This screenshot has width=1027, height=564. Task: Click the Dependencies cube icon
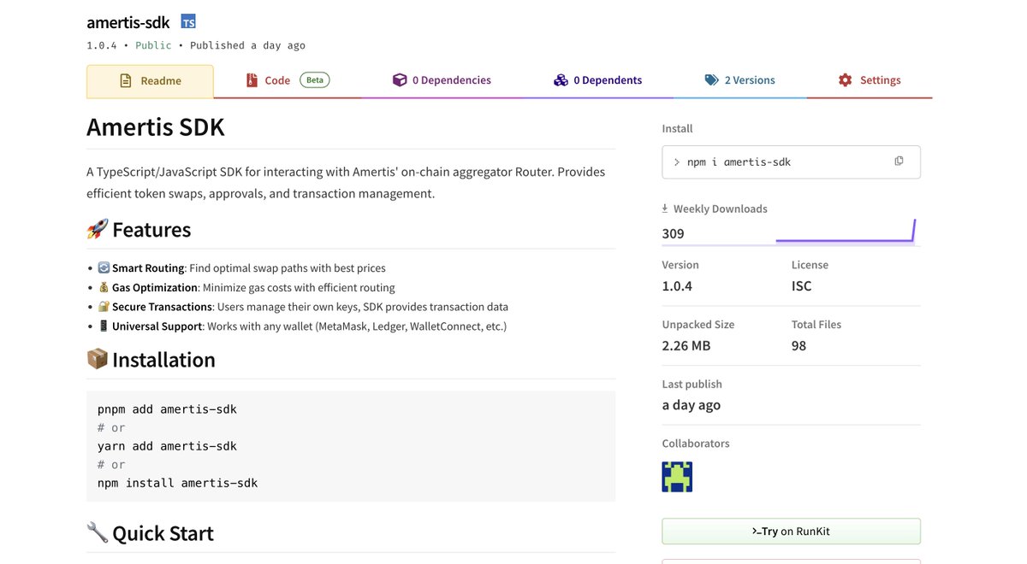coord(400,80)
